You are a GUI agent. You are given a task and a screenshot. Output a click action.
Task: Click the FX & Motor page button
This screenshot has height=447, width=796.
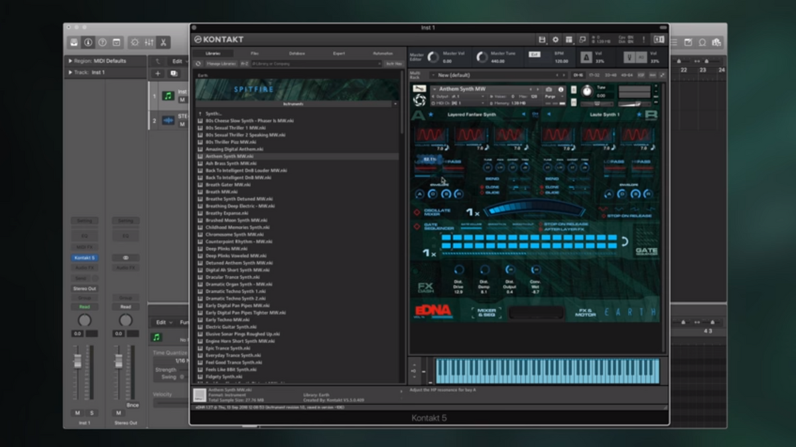tap(585, 312)
